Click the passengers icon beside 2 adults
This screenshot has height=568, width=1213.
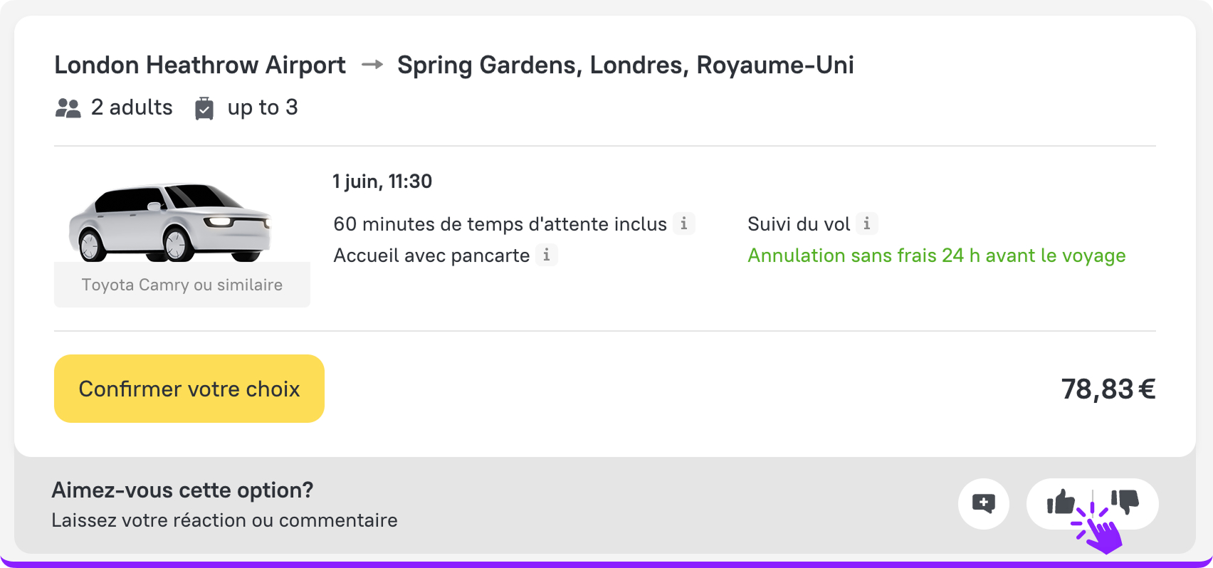tap(68, 108)
